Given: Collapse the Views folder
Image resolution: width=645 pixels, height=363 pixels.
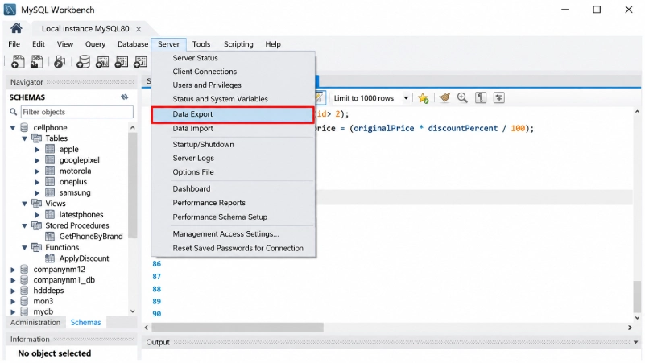Looking at the screenshot, I should point(25,204).
